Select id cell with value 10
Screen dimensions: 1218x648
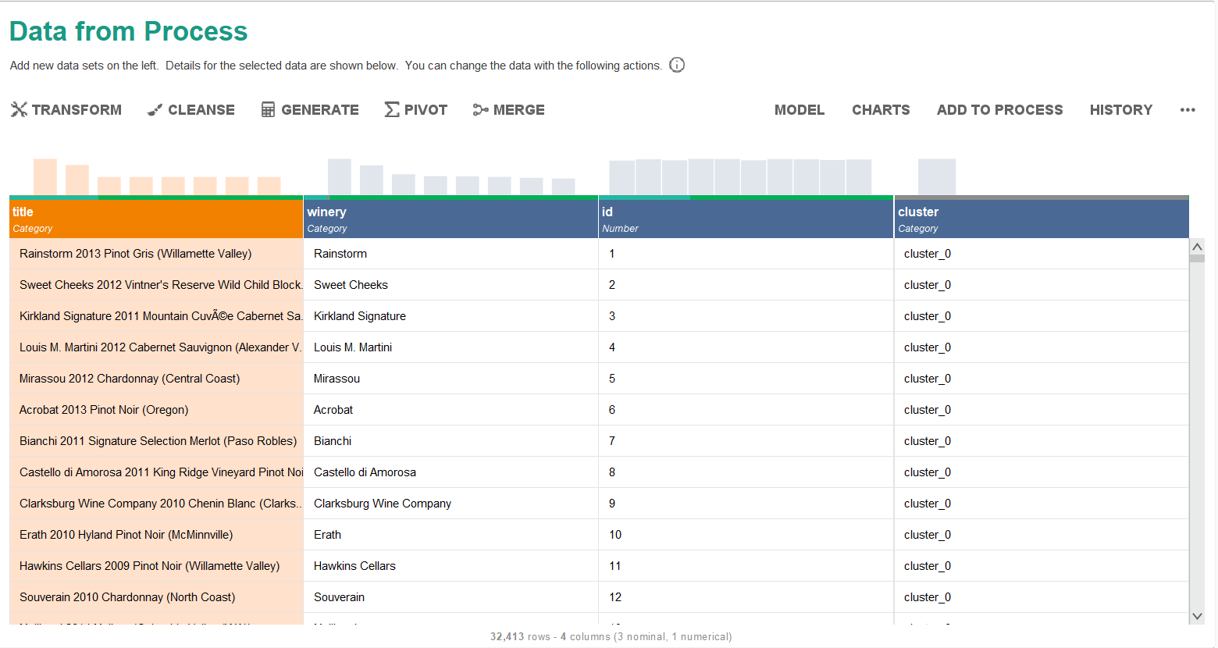746,535
